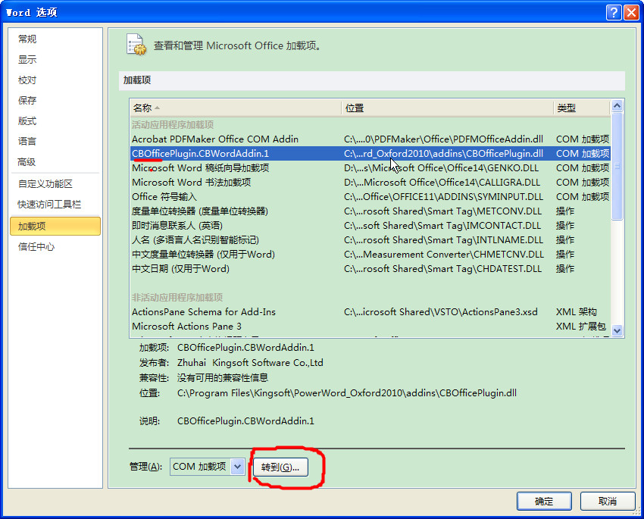Image resolution: width=644 pixels, height=519 pixels.
Task: Open the 高级 options page
Action: point(27,162)
